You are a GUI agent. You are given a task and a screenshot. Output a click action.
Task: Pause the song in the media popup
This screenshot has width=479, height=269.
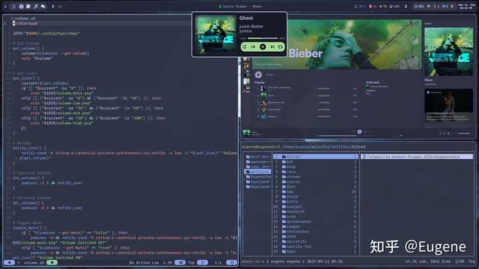[x=262, y=46]
